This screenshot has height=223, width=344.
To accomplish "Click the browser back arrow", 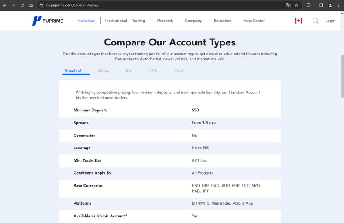I will pos(5,5).
